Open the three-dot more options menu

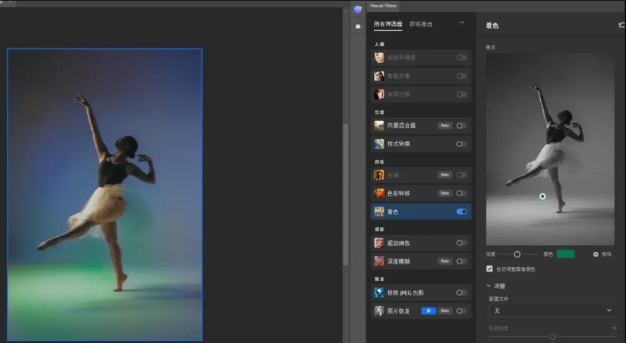(x=462, y=22)
